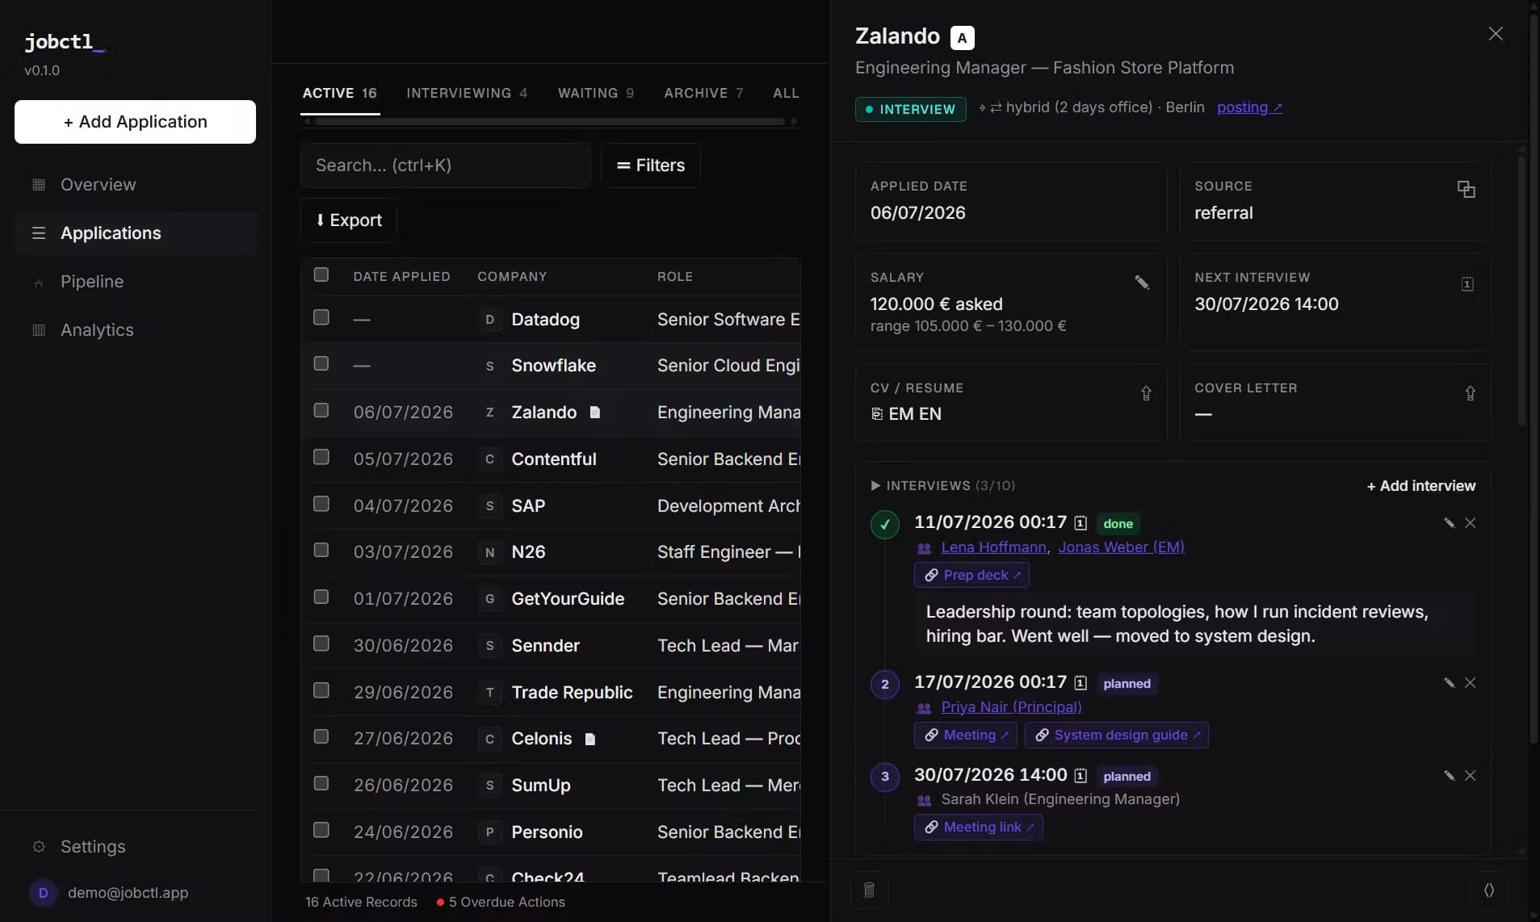
Task: Switch to the Waiting tab
Action: [x=596, y=93]
